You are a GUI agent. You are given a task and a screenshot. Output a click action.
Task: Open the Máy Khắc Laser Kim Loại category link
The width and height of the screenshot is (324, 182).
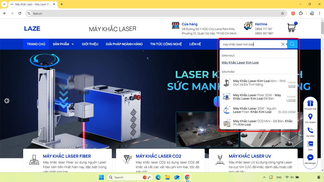pyautogui.click(x=240, y=63)
